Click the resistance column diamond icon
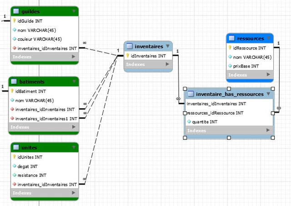Image resolution: width=291 pixels, height=206 pixels. [x=15, y=175]
